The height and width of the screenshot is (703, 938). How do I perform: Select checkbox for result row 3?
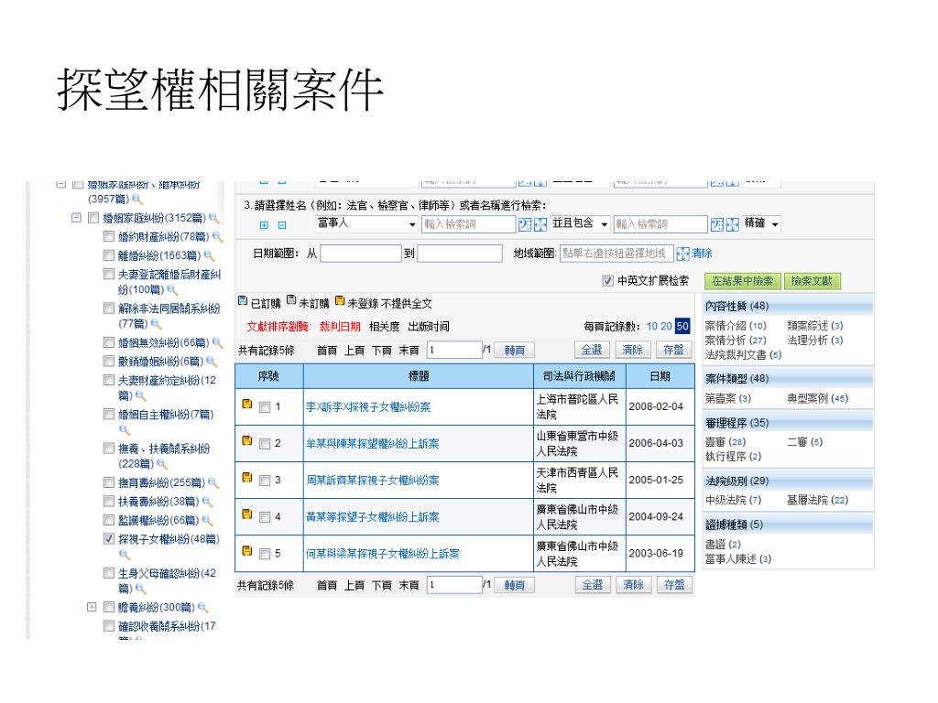[x=265, y=481]
